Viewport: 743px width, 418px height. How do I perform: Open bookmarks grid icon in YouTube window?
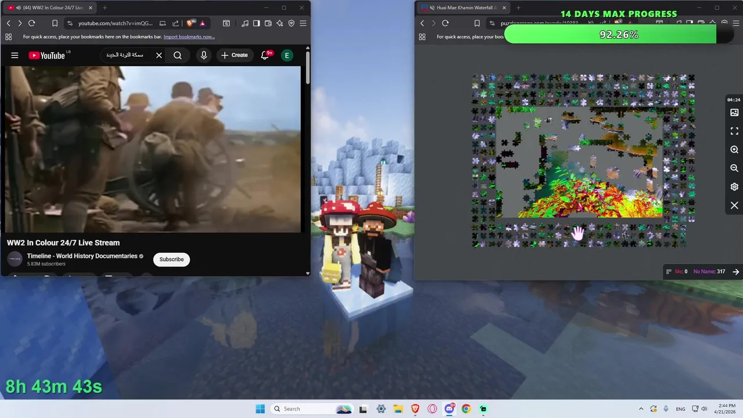point(8,37)
